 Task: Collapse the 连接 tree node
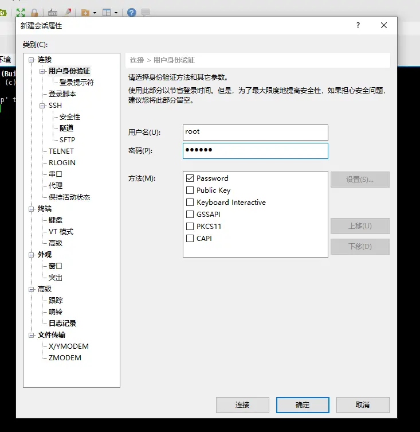pyautogui.click(x=32, y=60)
